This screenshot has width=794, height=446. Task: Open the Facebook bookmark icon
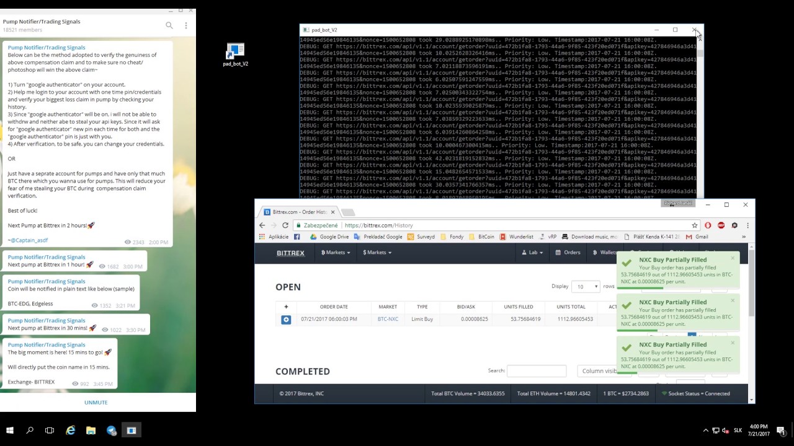(x=297, y=237)
